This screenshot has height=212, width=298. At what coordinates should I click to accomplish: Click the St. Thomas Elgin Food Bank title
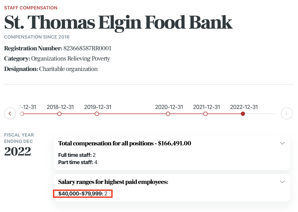tap(118, 22)
